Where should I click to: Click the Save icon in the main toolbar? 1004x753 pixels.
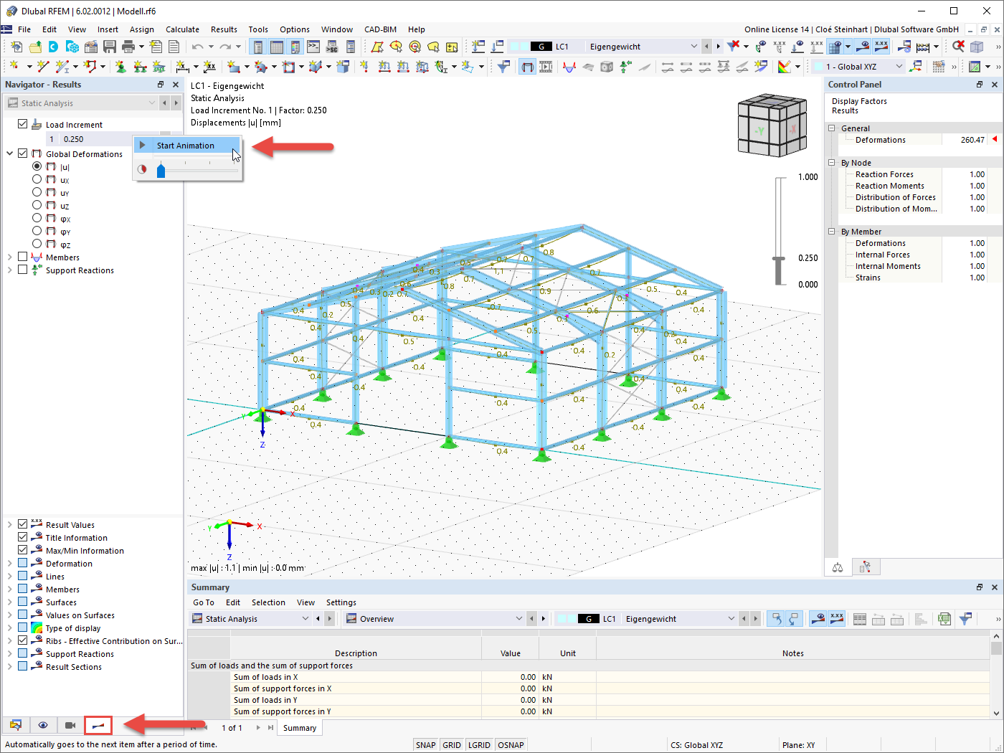109,45
